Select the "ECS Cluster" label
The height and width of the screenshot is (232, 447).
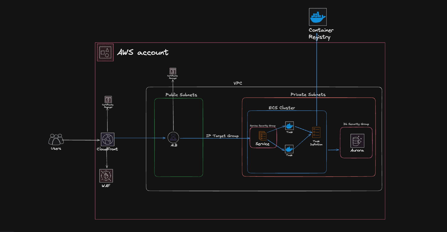click(282, 108)
